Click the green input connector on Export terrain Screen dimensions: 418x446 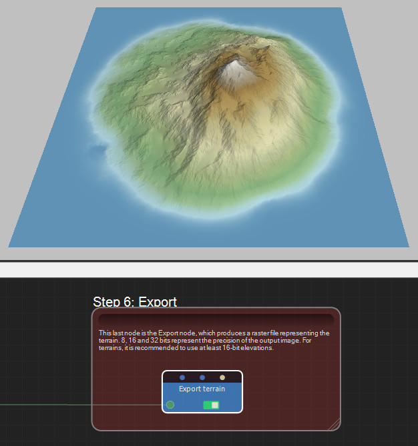click(x=170, y=405)
